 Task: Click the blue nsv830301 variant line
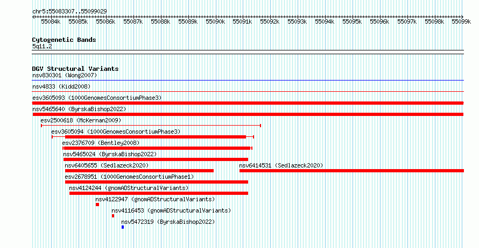tap(248, 81)
